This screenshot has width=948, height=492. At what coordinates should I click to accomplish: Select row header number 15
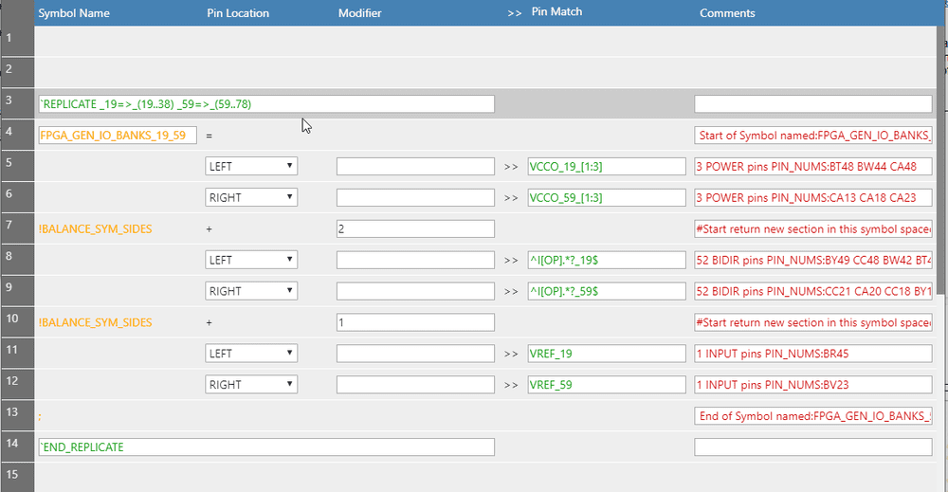coord(17,478)
